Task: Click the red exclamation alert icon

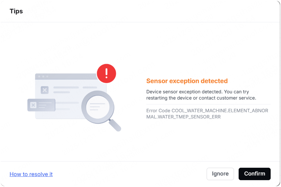Action: coord(106,74)
